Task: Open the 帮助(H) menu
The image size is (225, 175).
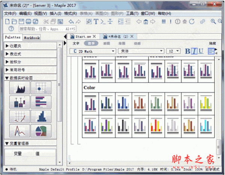Action: pos(165,14)
